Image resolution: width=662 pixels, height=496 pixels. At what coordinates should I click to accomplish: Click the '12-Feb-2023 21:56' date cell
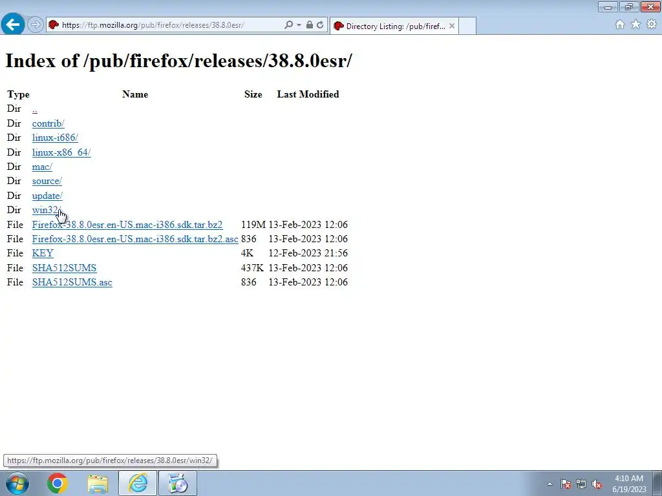coord(308,253)
